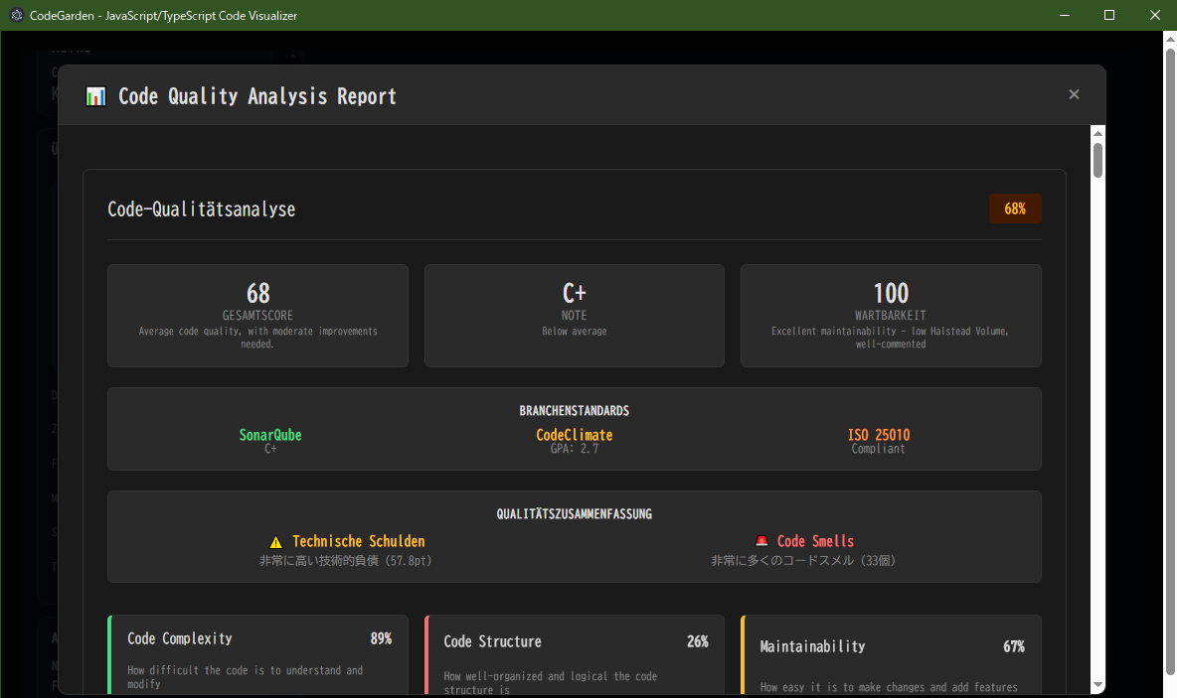Select the Gesamtscore 68 card
Viewport: 1177px width, 698px height.
point(257,316)
